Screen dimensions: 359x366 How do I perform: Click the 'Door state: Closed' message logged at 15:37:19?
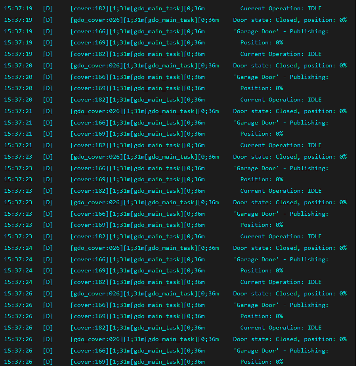coord(290,20)
